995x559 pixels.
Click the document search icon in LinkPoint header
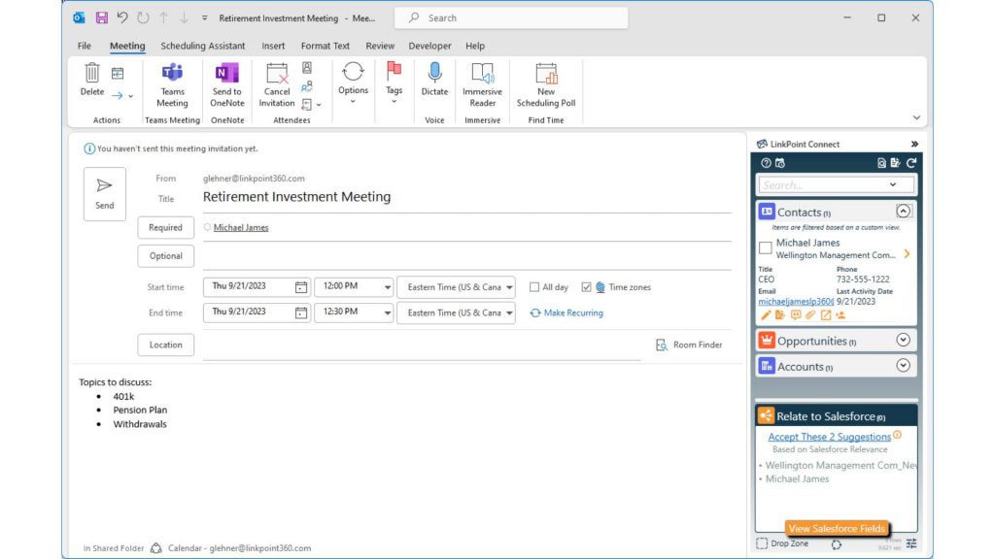click(881, 163)
